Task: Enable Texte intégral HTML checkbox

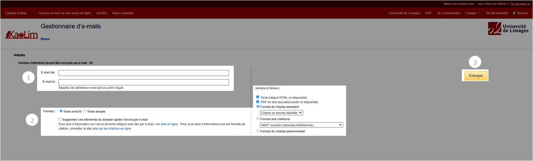Action: tap(258, 97)
